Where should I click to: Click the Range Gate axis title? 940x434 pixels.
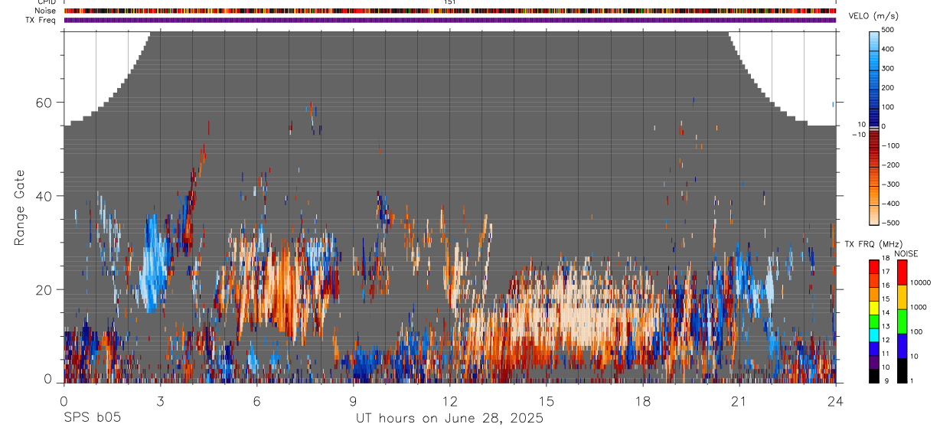tap(19, 208)
